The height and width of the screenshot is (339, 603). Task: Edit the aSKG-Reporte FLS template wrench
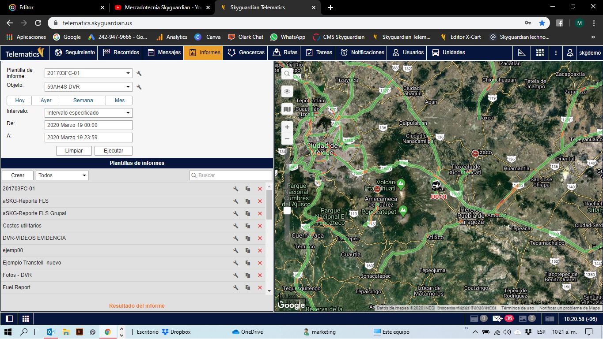point(236,201)
